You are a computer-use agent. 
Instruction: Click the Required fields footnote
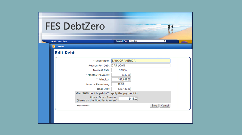(83, 105)
